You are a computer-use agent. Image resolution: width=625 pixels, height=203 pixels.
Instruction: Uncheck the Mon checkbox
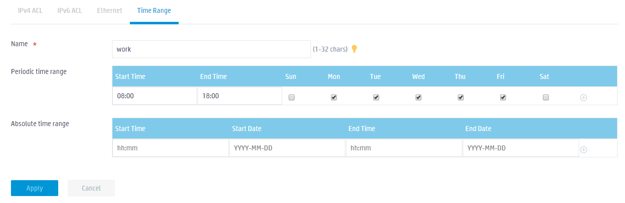click(x=334, y=98)
